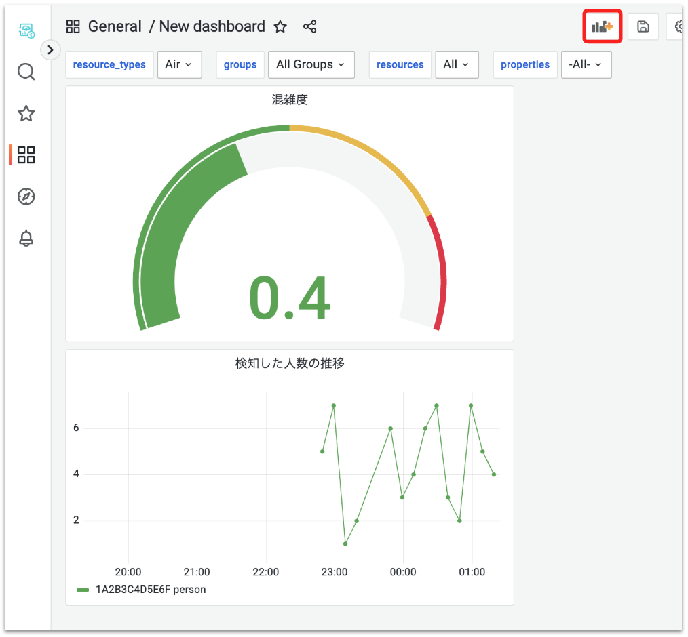This screenshot has height=637, width=688.
Task: Click the 00:00 time axis label
Action: (403, 572)
